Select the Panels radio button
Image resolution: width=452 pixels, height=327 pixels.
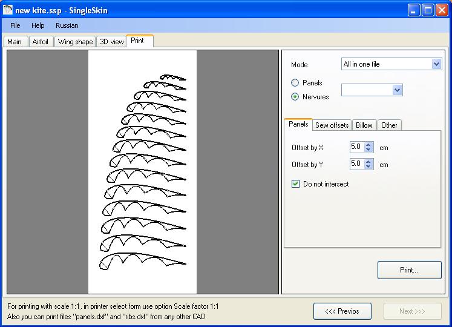[295, 83]
